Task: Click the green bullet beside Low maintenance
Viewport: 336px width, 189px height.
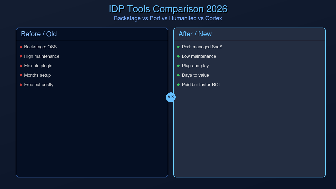Action: point(178,56)
